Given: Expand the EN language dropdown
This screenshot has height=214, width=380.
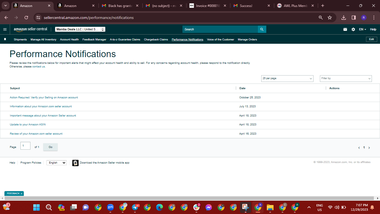Looking at the screenshot, I should click(x=362, y=29).
